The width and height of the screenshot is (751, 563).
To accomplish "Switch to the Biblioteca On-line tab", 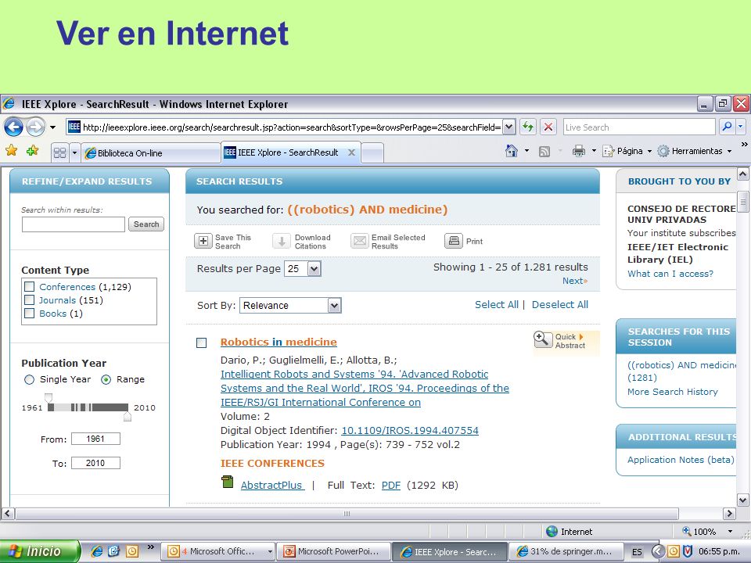I will 150,152.
